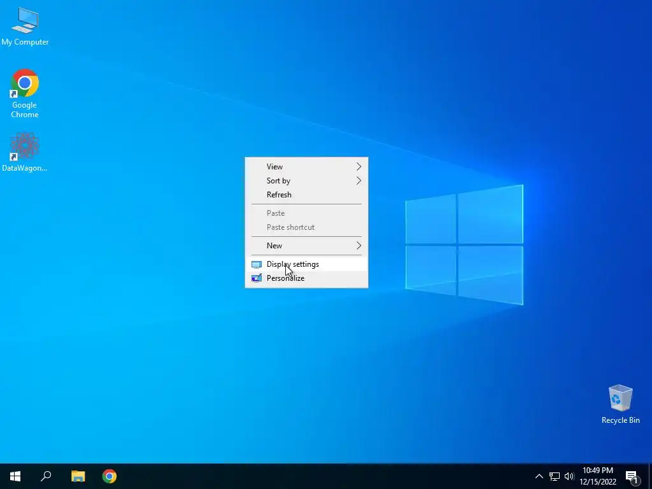Open the network status tray icon
The width and height of the screenshot is (652, 489).
point(555,476)
